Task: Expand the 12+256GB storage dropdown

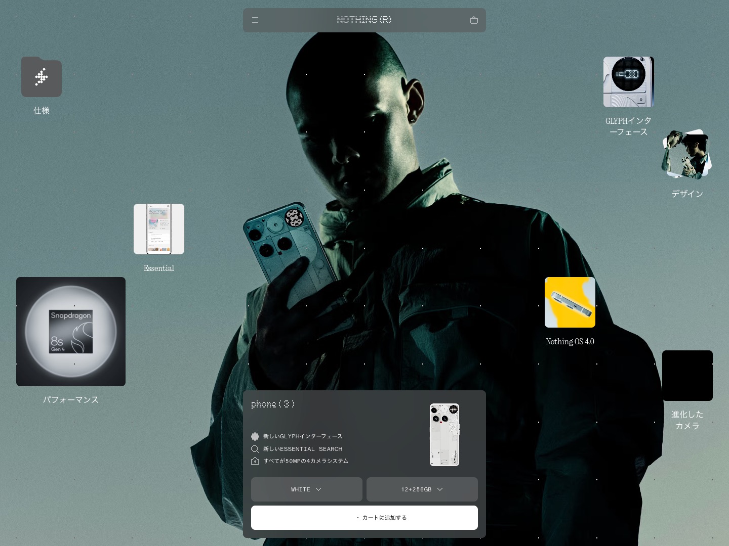Action: (x=422, y=489)
